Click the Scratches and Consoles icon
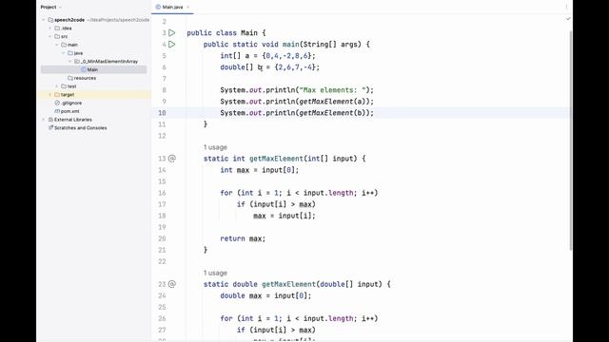The image size is (609, 342). point(50,127)
